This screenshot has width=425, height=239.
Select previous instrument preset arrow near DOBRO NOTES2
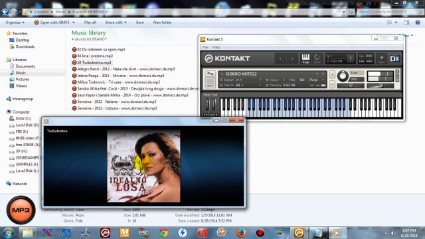coord(317,74)
